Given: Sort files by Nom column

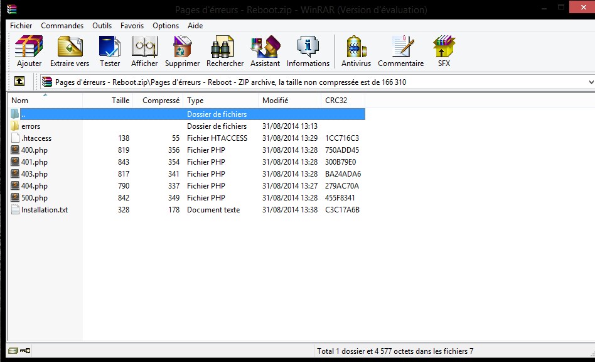Looking at the screenshot, I should [45, 101].
